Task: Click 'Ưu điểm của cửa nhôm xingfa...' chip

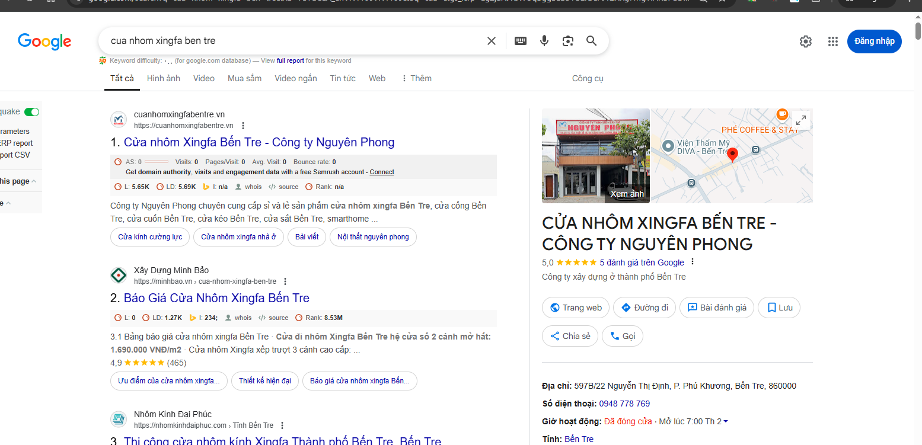Action: 169,381
